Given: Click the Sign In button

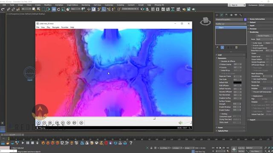Looking at the screenshot, I should (x=237, y=5).
